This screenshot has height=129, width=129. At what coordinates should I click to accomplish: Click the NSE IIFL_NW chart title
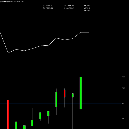[x=19, y=2]
